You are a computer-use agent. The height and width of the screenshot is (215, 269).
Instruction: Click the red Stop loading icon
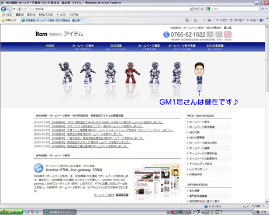[202, 9]
